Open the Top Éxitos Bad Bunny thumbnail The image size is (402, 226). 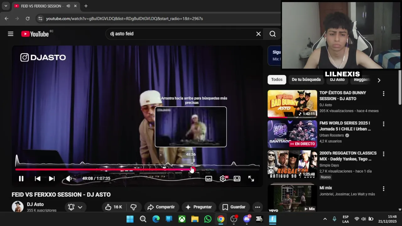click(292, 104)
